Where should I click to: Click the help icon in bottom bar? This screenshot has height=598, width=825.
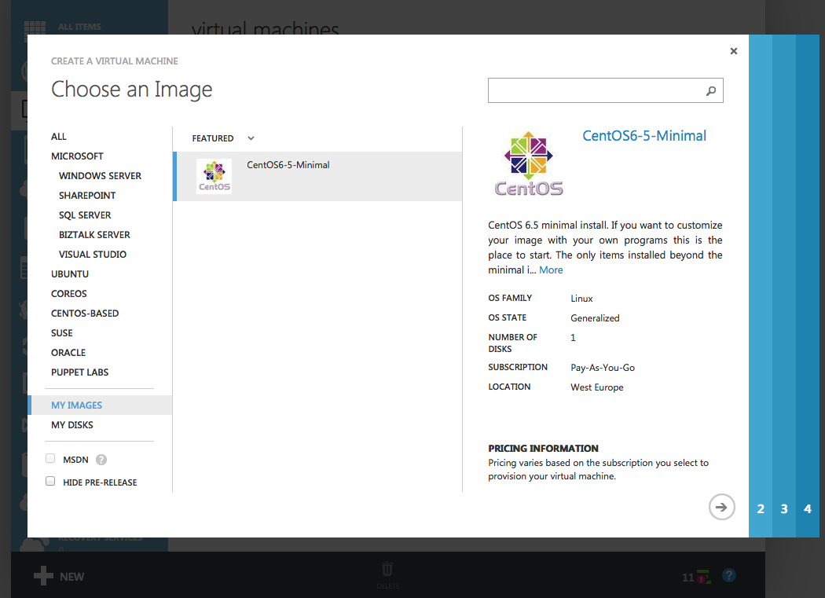coord(729,576)
